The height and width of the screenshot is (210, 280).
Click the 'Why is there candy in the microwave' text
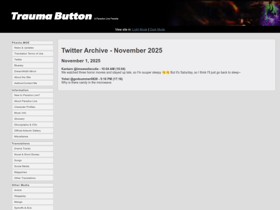pos(87,82)
